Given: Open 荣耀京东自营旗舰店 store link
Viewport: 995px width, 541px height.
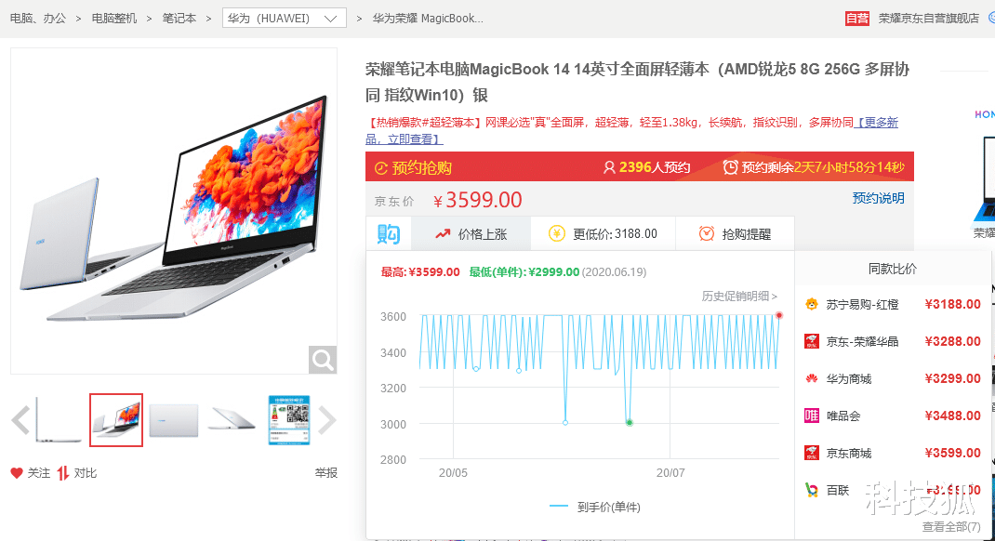Looking at the screenshot, I should (928, 19).
